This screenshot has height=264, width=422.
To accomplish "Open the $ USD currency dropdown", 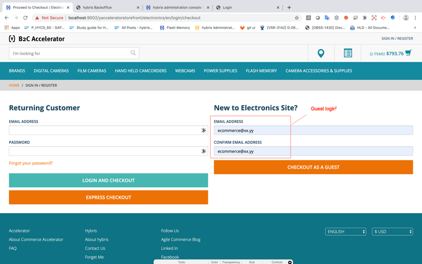I will 392,231.
